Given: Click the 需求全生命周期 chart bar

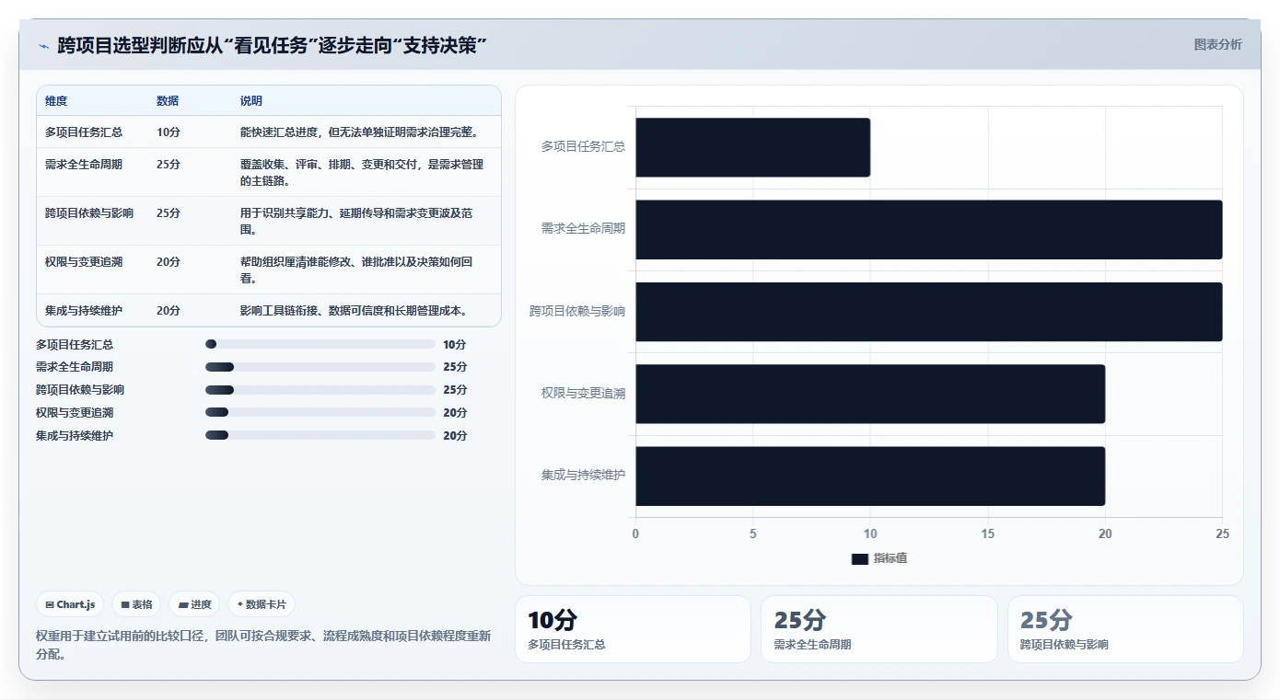Looking at the screenshot, I should tap(929, 229).
